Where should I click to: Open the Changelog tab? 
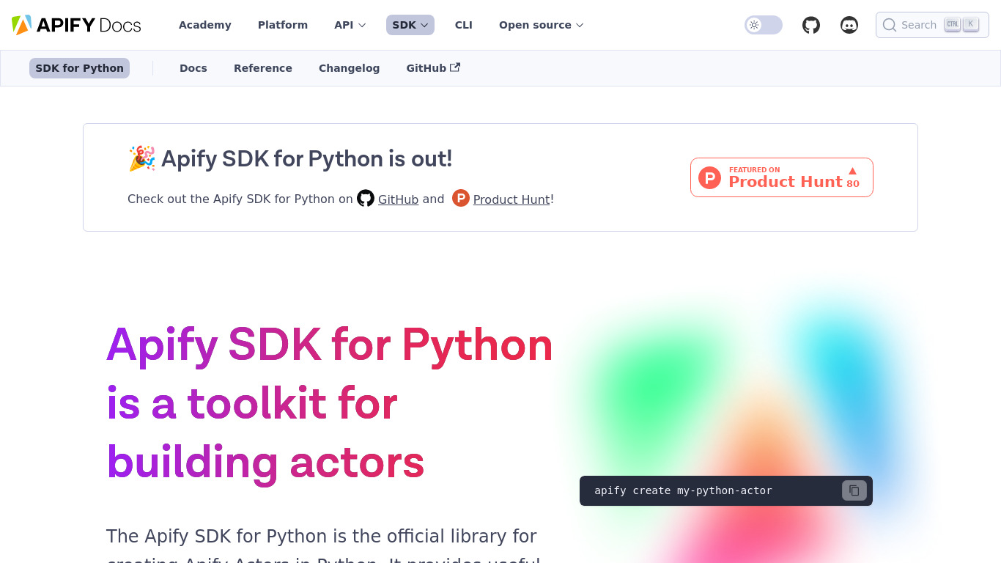coord(350,68)
